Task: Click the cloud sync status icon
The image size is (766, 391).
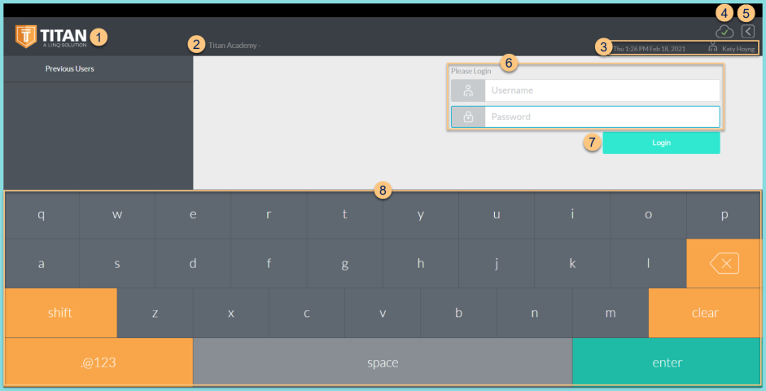Action: 724,33
